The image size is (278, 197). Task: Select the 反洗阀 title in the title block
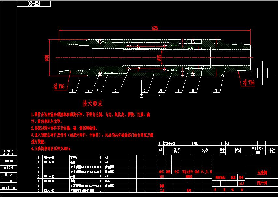tap(262, 173)
